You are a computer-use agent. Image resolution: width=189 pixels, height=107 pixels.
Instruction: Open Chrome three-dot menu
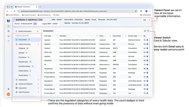[150, 11]
